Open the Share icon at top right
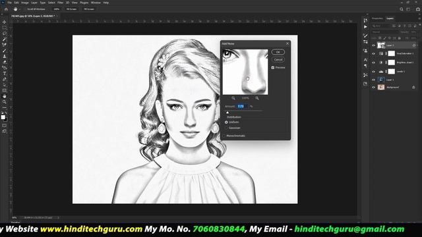 (x=418, y=9)
